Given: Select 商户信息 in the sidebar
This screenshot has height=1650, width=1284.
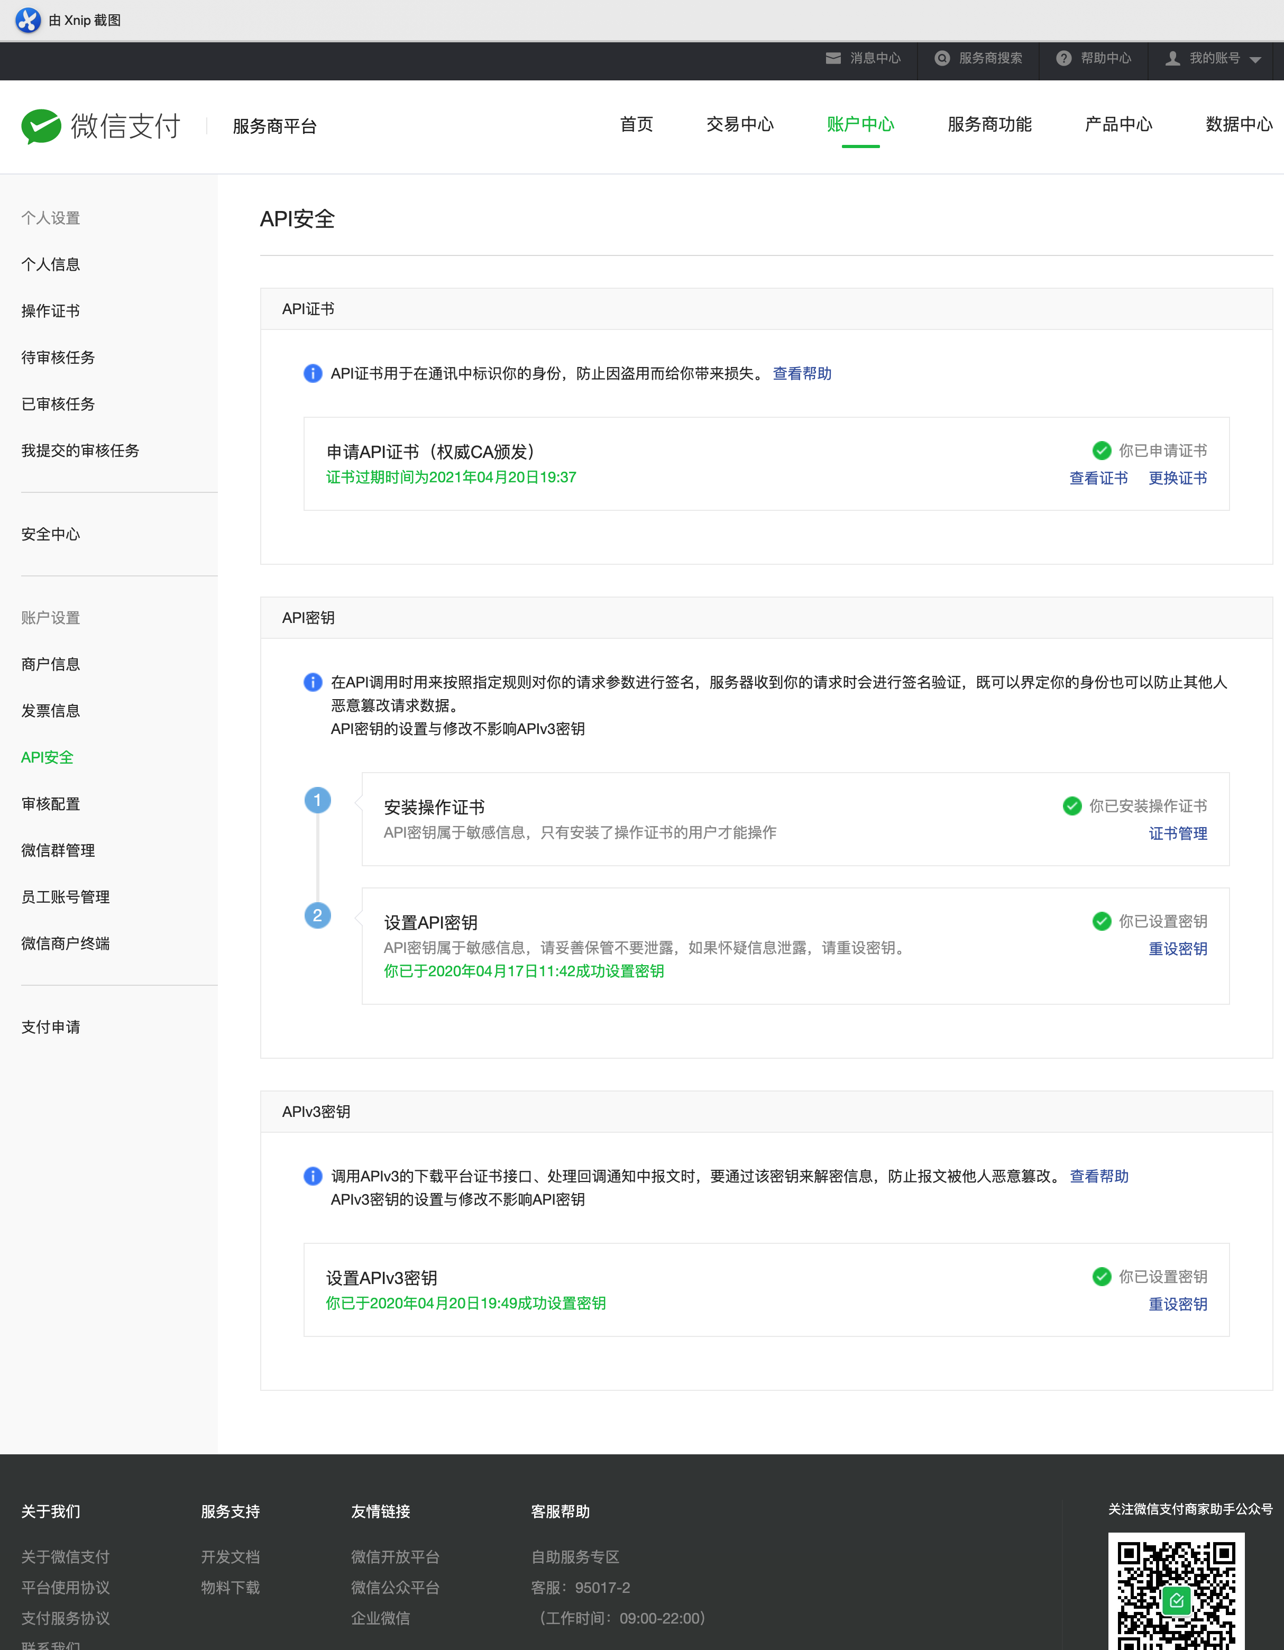Looking at the screenshot, I should coord(51,664).
